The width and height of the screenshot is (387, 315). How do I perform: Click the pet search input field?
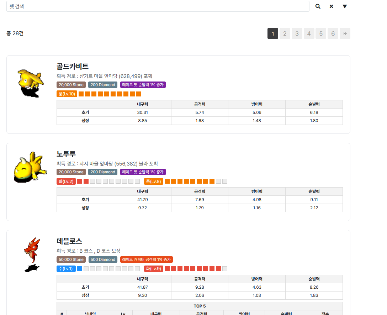tap(158, 6)
